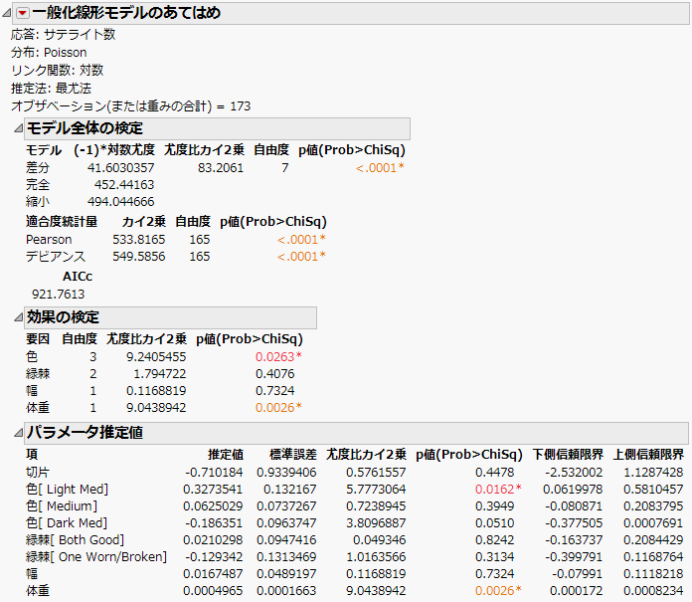Click the Light Med p-value 0.0162
The height and width of the screenshot is (602, 692).
[498, 490]
